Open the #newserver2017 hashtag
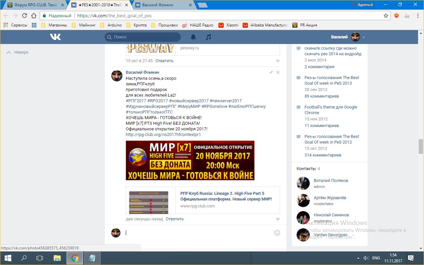 (226, 101)
